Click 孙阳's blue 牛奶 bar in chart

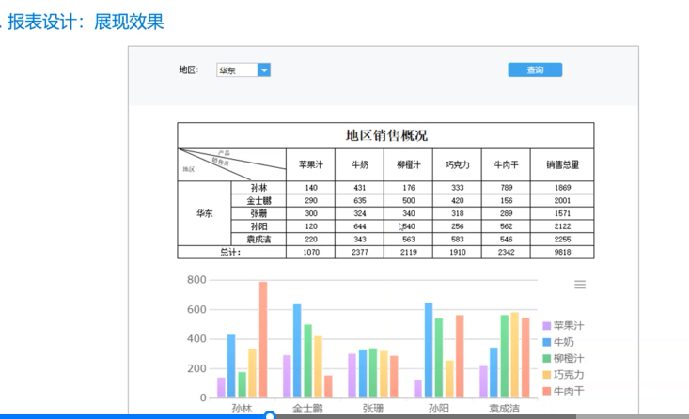pyautogui.click(x=429, y=350)
